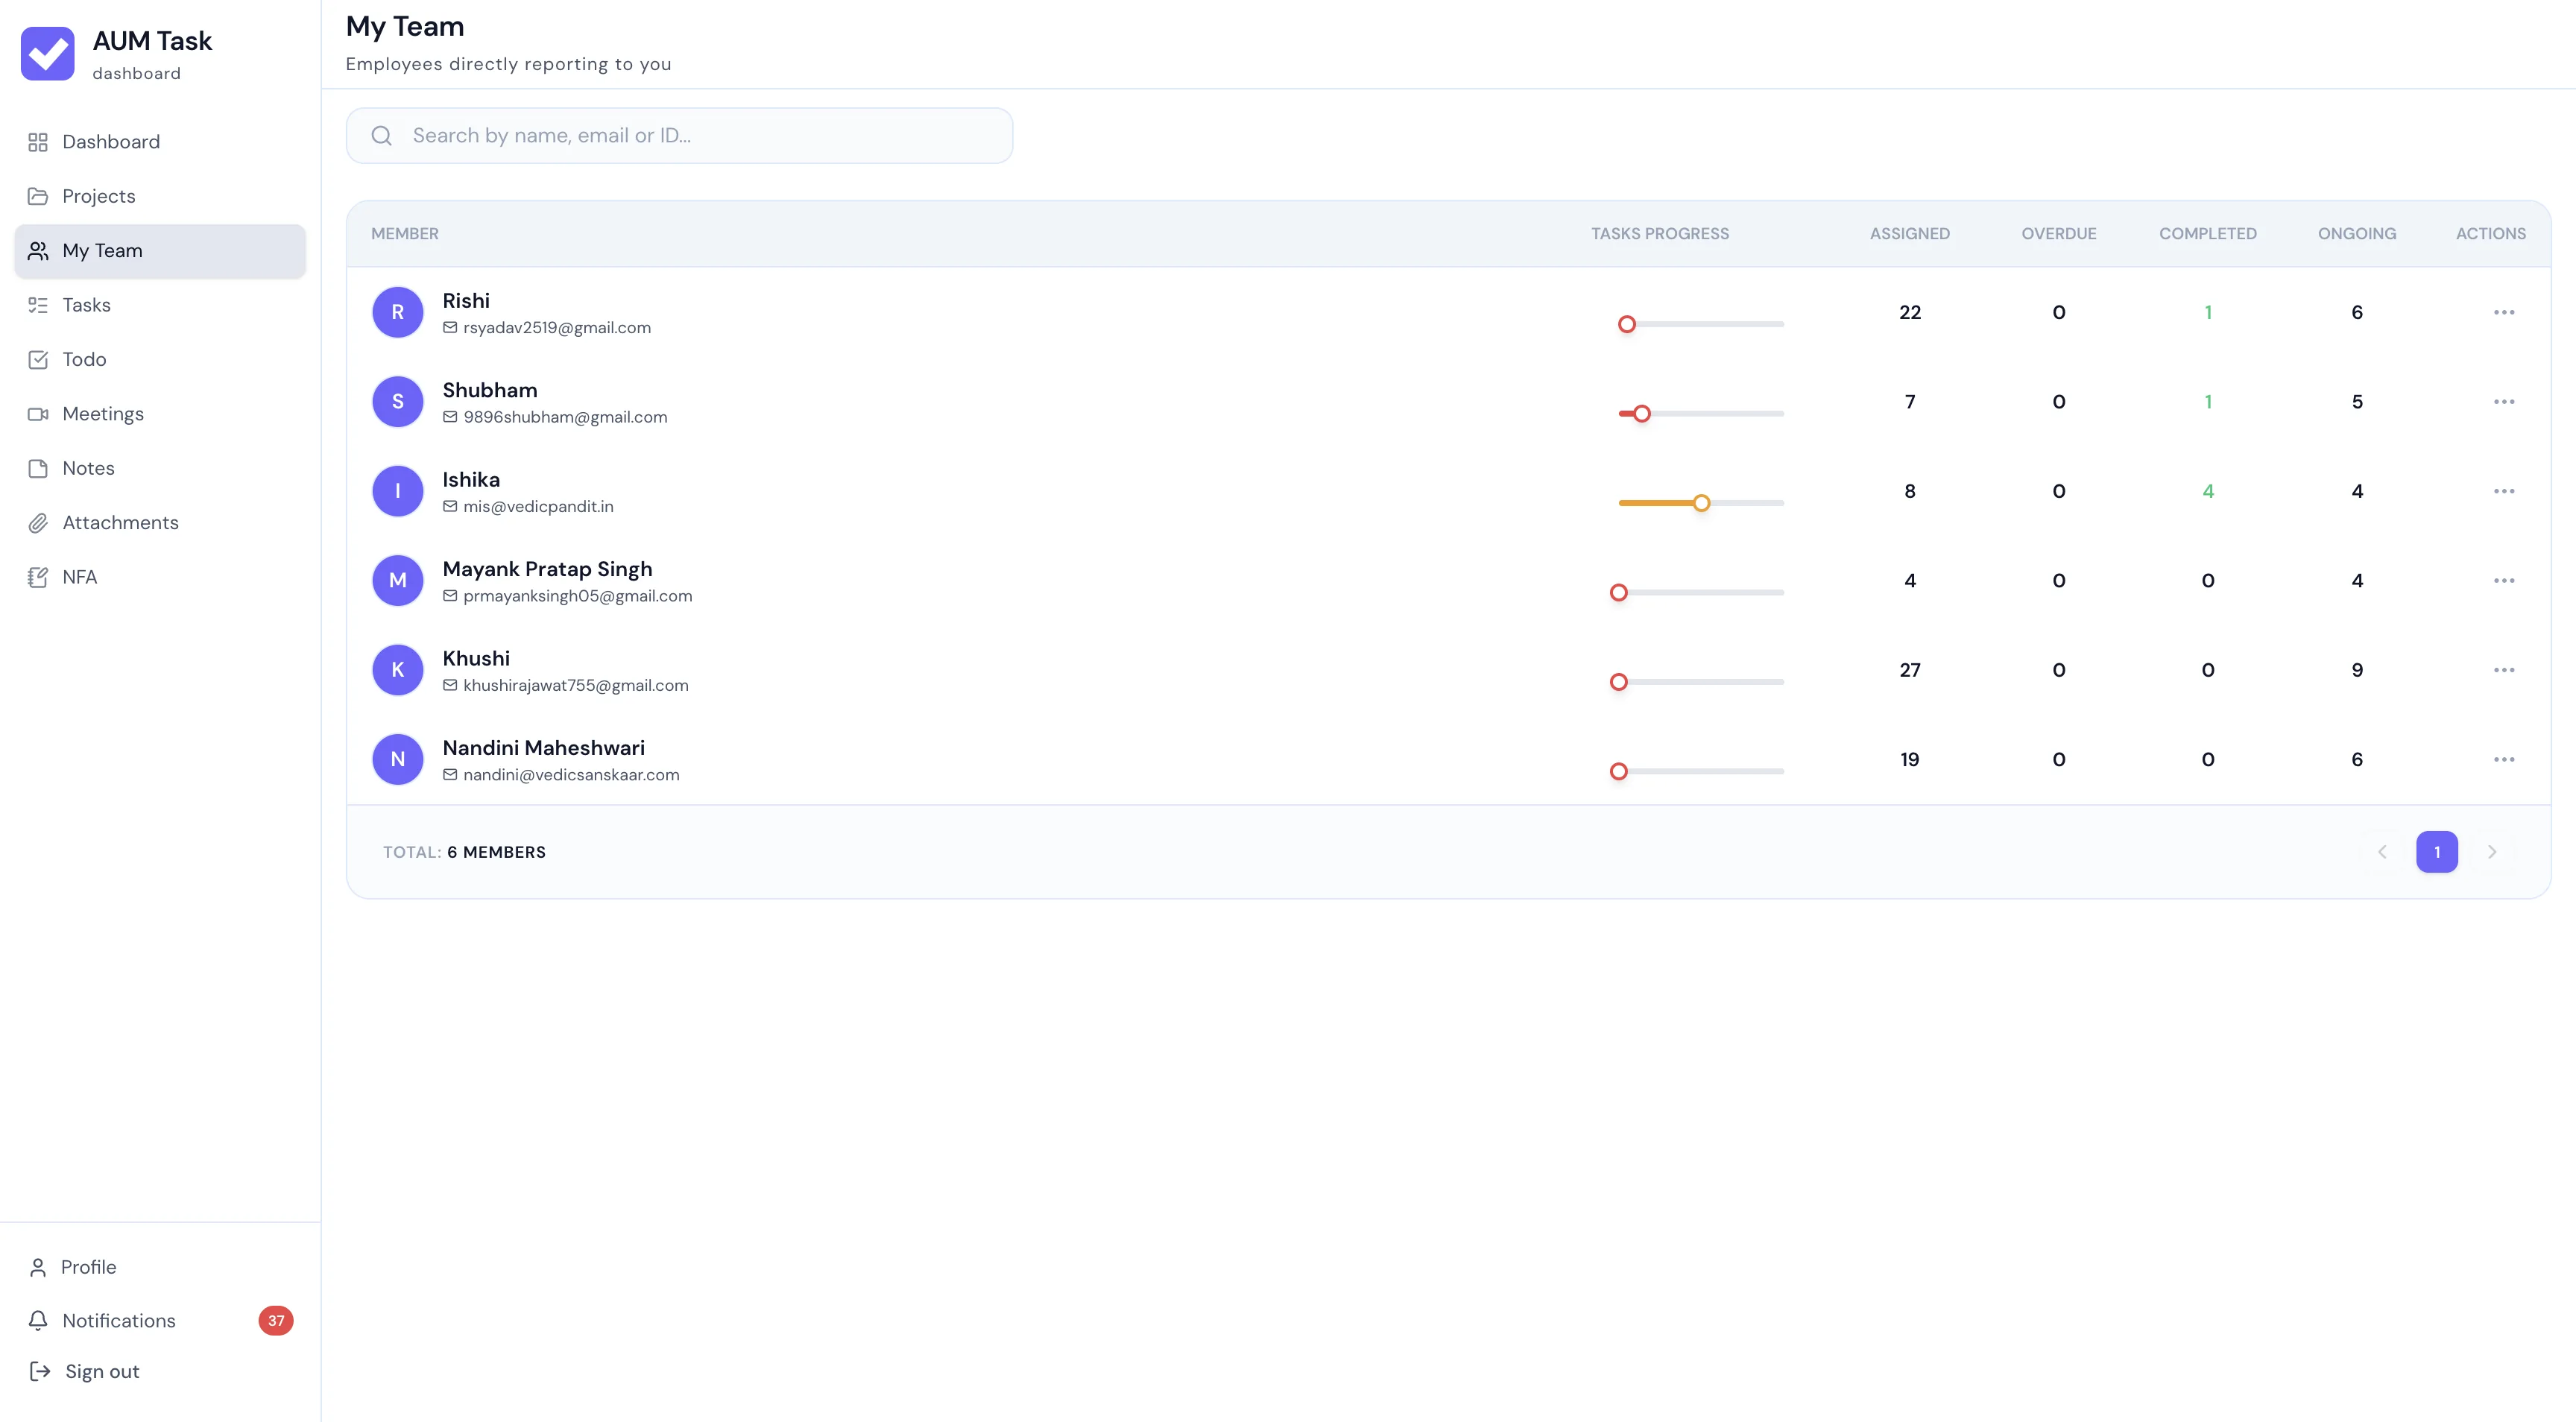Screen dimensions: 2576x1422
Task: Open the Notes page
Action: click(160, 468)
